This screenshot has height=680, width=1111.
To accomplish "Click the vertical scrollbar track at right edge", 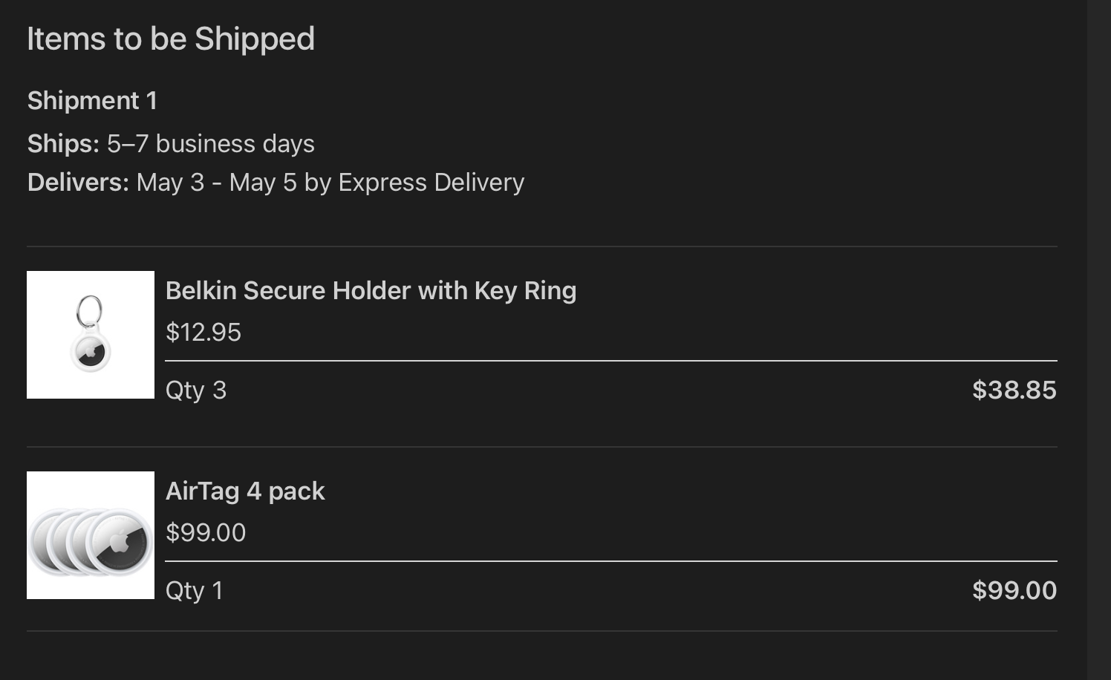I will tap(1098, 340).
